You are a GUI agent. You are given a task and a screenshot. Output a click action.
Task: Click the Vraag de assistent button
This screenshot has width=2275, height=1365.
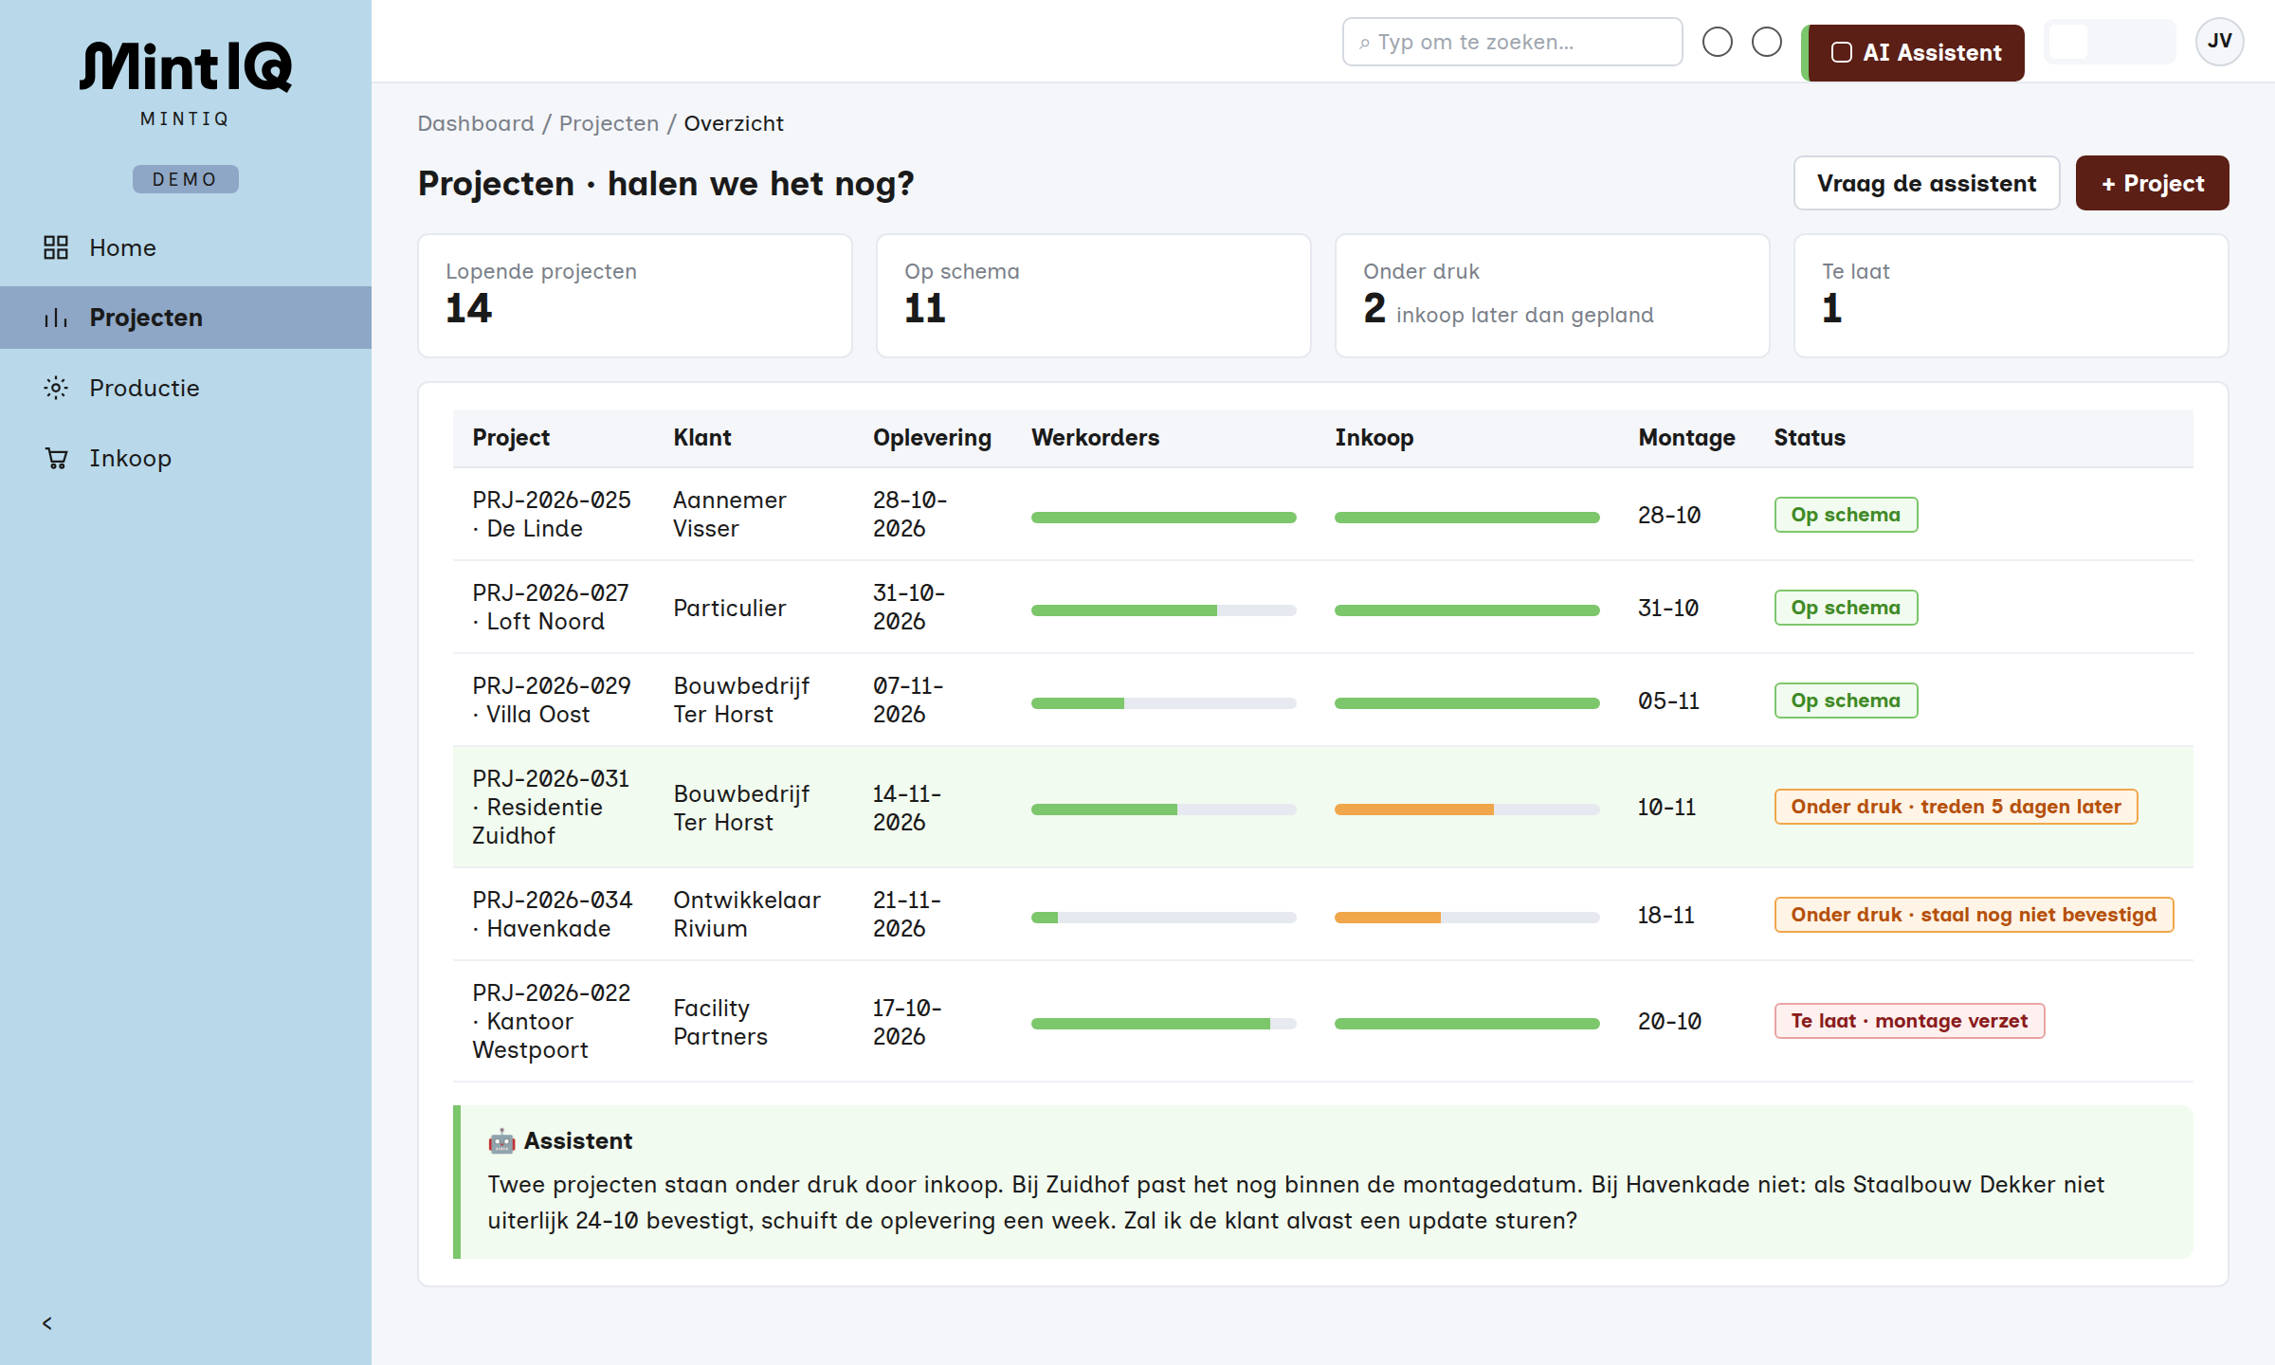click(x=1926, y=183)
